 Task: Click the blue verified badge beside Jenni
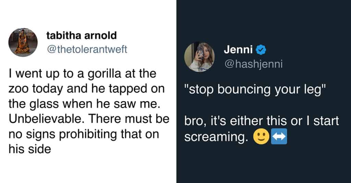[261, 50]
